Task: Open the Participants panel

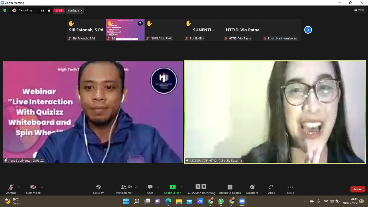Action: tap(124, 189)
